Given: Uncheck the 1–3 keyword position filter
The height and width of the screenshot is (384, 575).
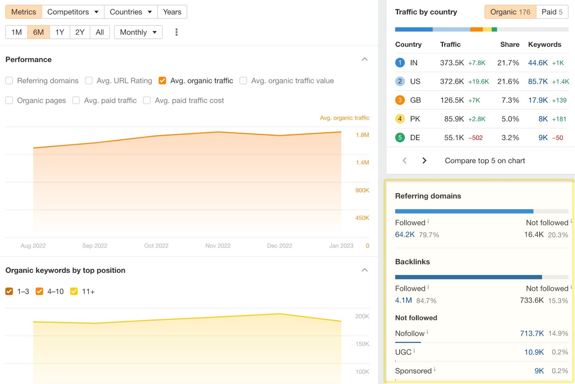Looking at the screenshot, I should pyautogui.click(x=9, y=291).
